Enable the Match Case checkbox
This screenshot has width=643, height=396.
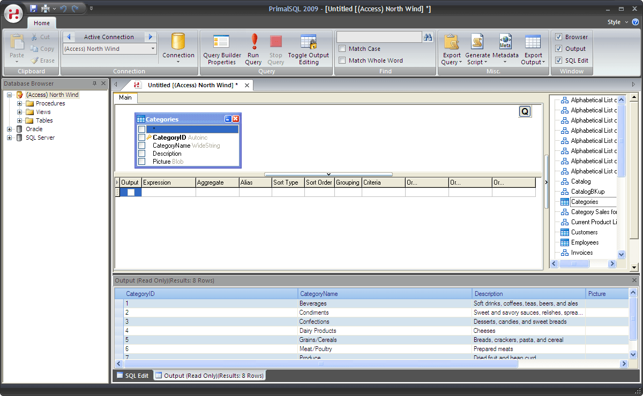(342, 49)
